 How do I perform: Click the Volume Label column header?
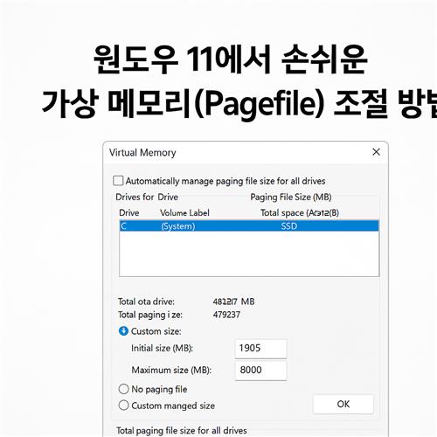click(184, 212)
